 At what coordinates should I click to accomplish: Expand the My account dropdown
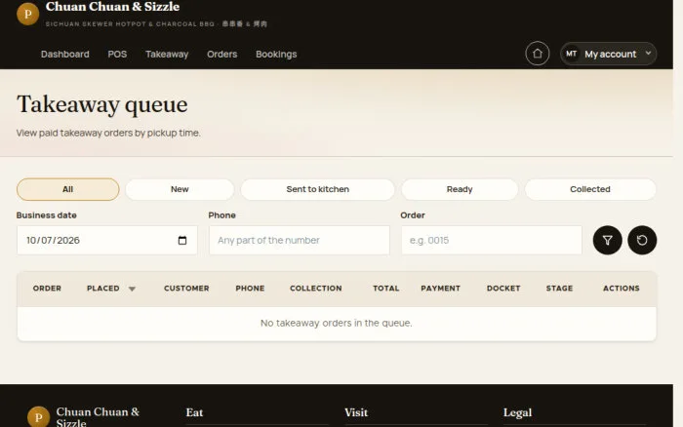pos(609,54)
